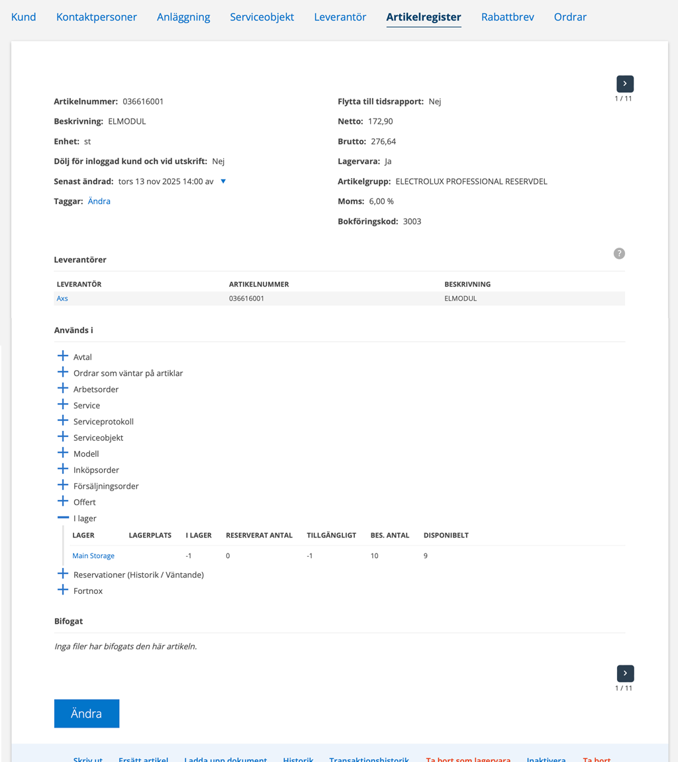
Task: Click the top next-article arrow button
Action: click(x=625, y=83)
